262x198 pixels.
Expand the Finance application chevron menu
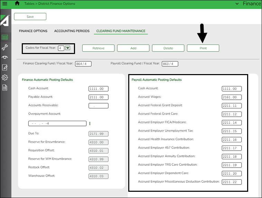pos(237,3)
